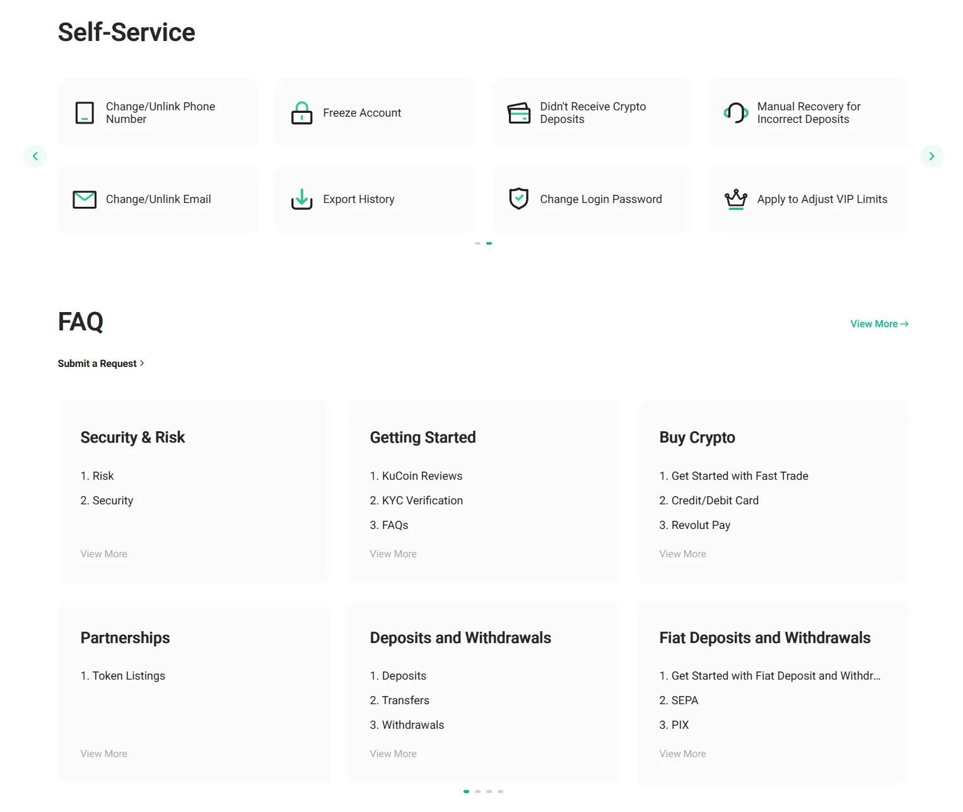Click View More under Security & Risk
Image resolution: width=963 pixels, height=812 pixels.
coord(104,554)
